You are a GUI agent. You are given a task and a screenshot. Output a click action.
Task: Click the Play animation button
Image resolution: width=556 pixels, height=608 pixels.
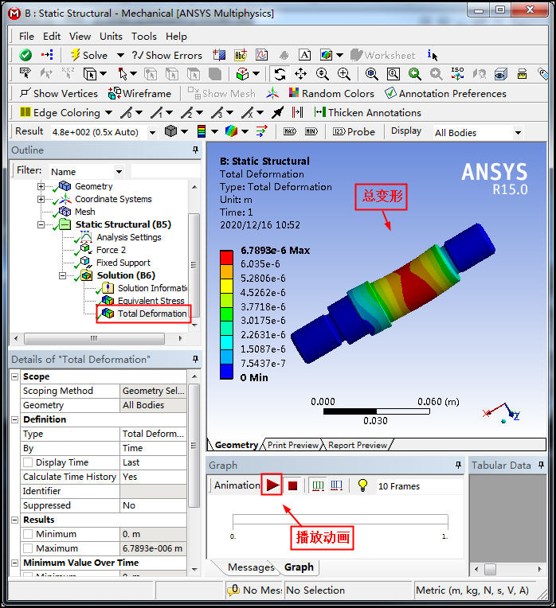click(272, 485)
